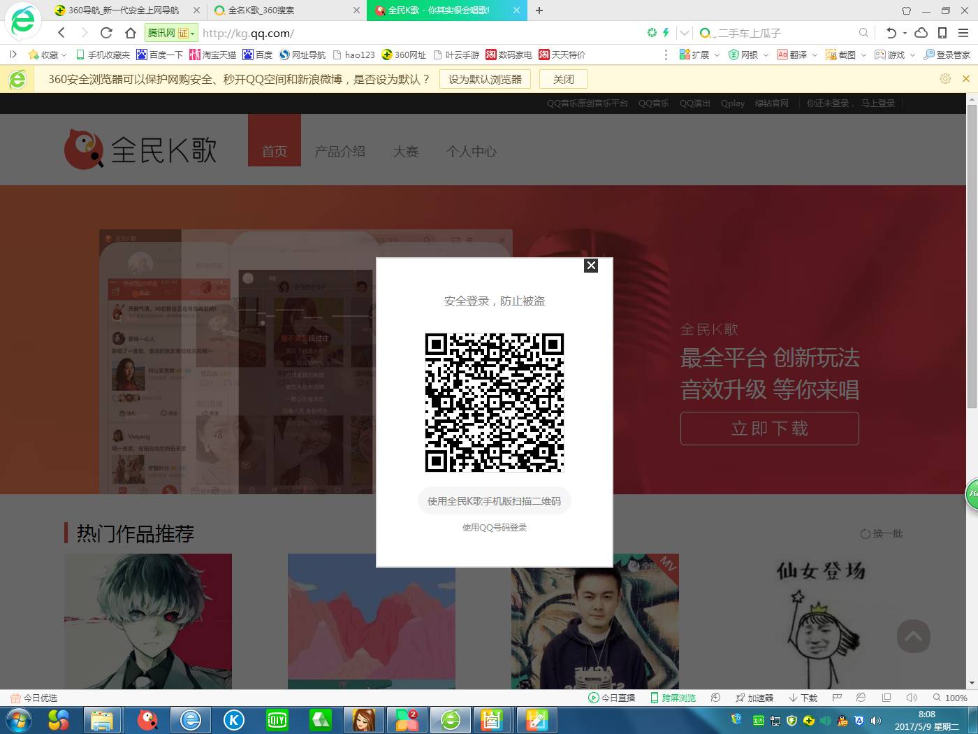This screenshot has height=734, width=978.
Task: Click the green lightning speed mode icon
Action: (x=666, y=33)
